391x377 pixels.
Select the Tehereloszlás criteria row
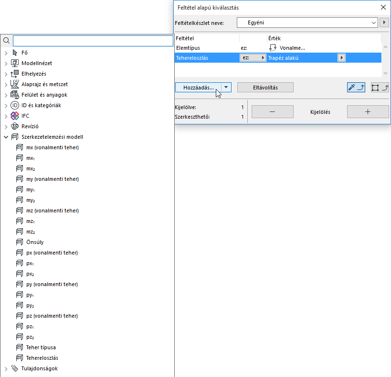pyautogui.click(x=278, y=58)
